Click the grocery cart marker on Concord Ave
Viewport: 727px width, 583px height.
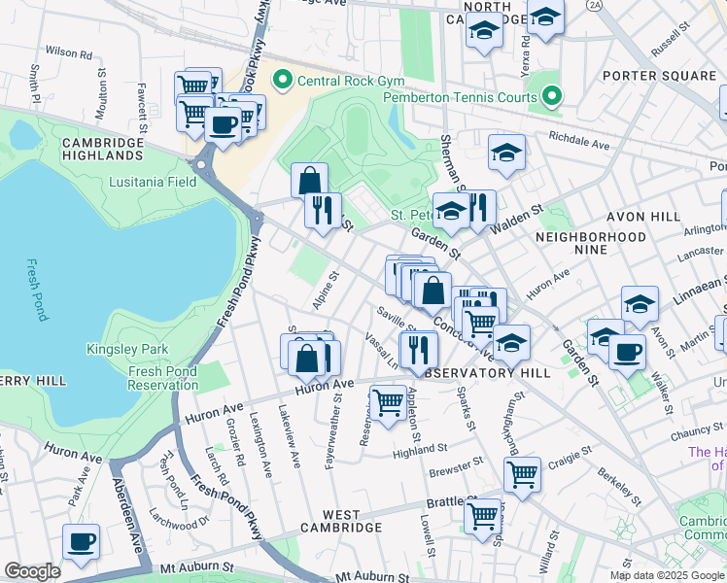tap(481, 326)
